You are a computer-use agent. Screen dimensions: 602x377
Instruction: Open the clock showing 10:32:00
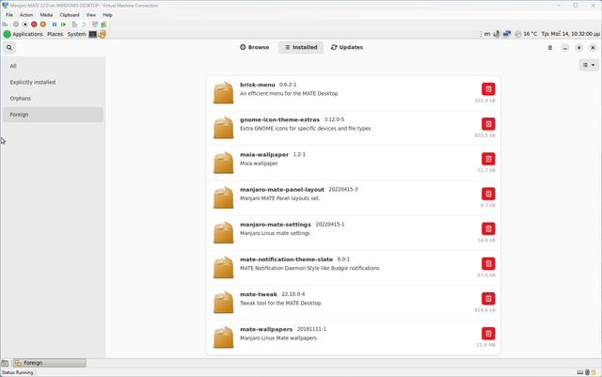click(571, 34)
